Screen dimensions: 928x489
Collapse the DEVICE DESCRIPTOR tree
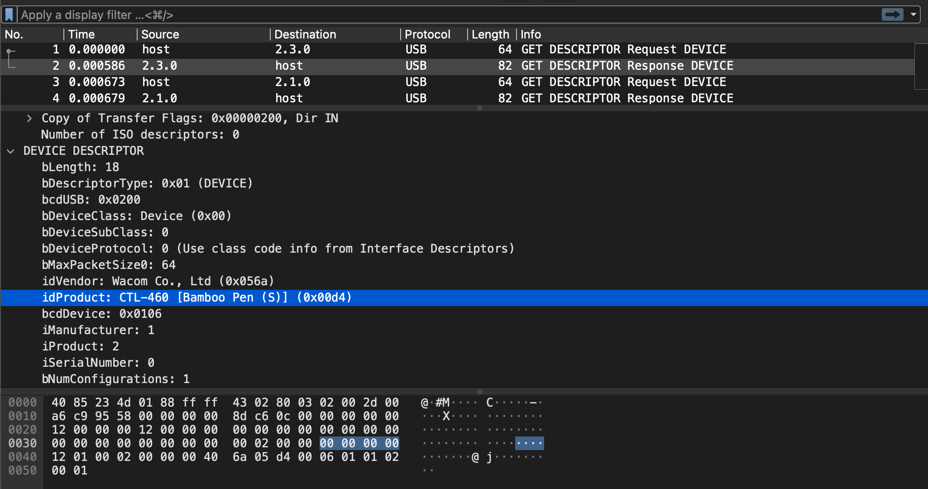click(11, 151)
